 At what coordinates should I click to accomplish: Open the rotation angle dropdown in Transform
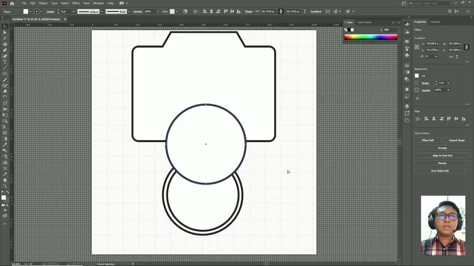tap(436, 57)
